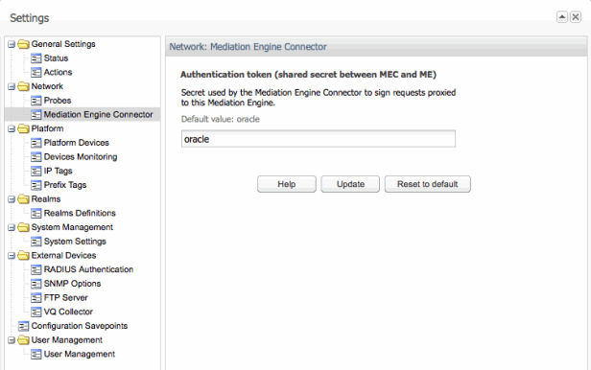Open Platform Devices settings
The image size is (591, 370).
tap(76, 143)
